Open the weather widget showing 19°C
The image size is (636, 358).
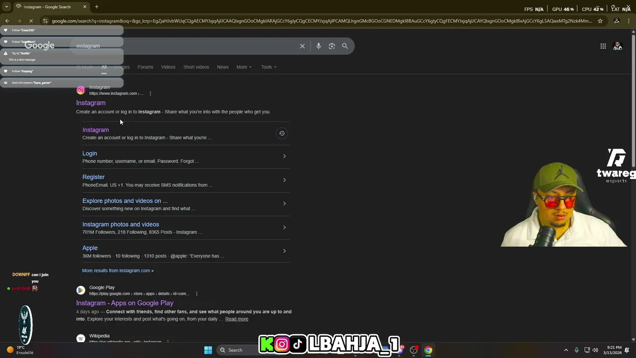pyautogui.click(x=20, y=350)
